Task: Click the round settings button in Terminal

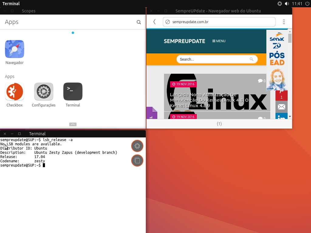Action: point(137,146)
